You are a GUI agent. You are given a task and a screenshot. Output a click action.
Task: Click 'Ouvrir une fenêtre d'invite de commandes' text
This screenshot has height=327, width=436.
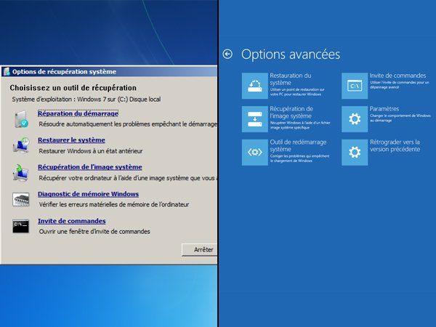point(94,232)
